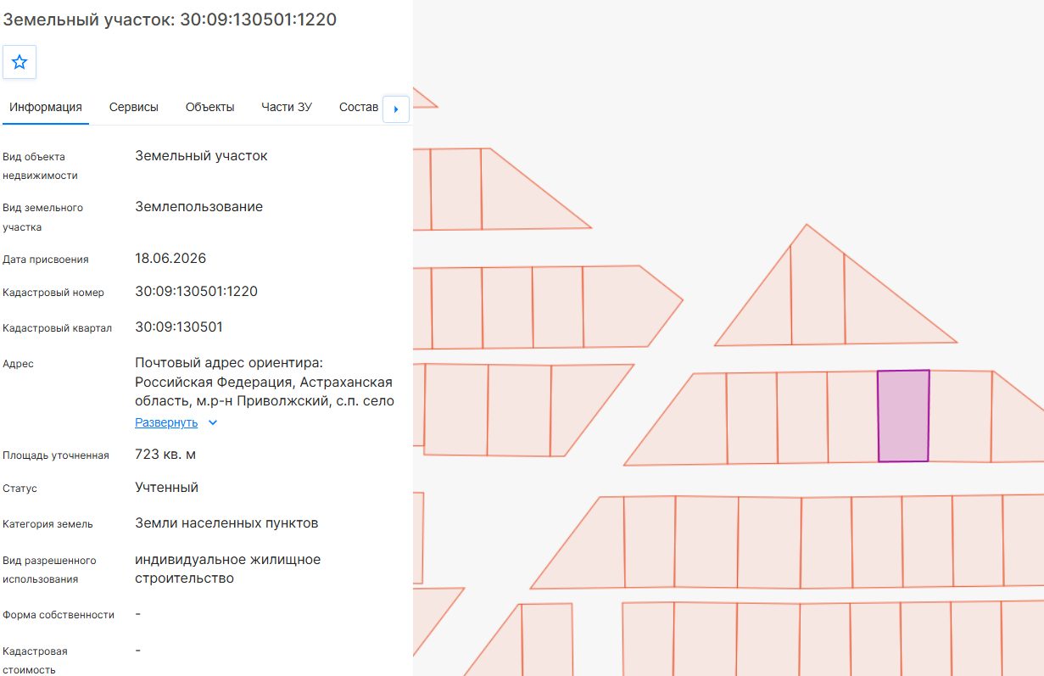Click the Кадастровый номер label
Viewport: 1044px width, 676px height.
point(53,293)
